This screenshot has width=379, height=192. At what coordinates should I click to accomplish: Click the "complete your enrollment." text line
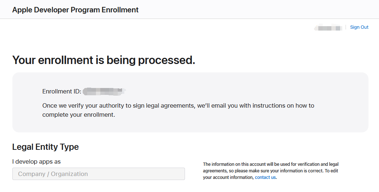(x=78, y=115)
